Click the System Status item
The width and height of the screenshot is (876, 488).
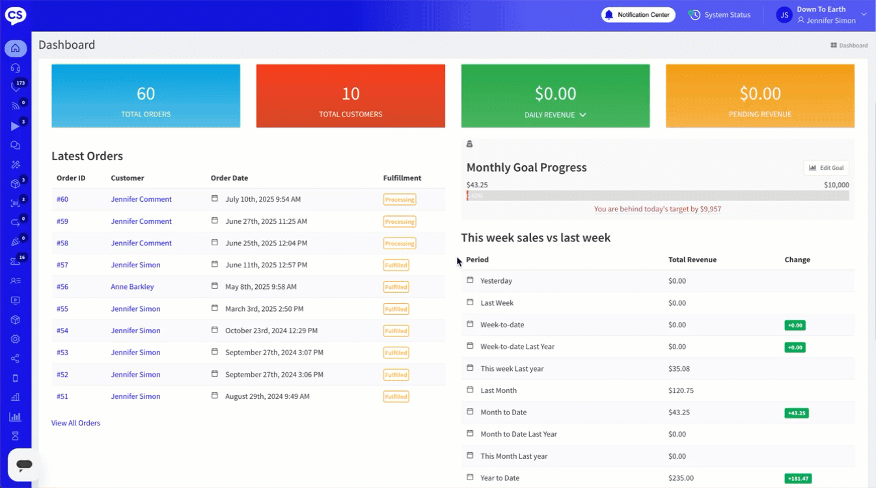coord(720,15)
